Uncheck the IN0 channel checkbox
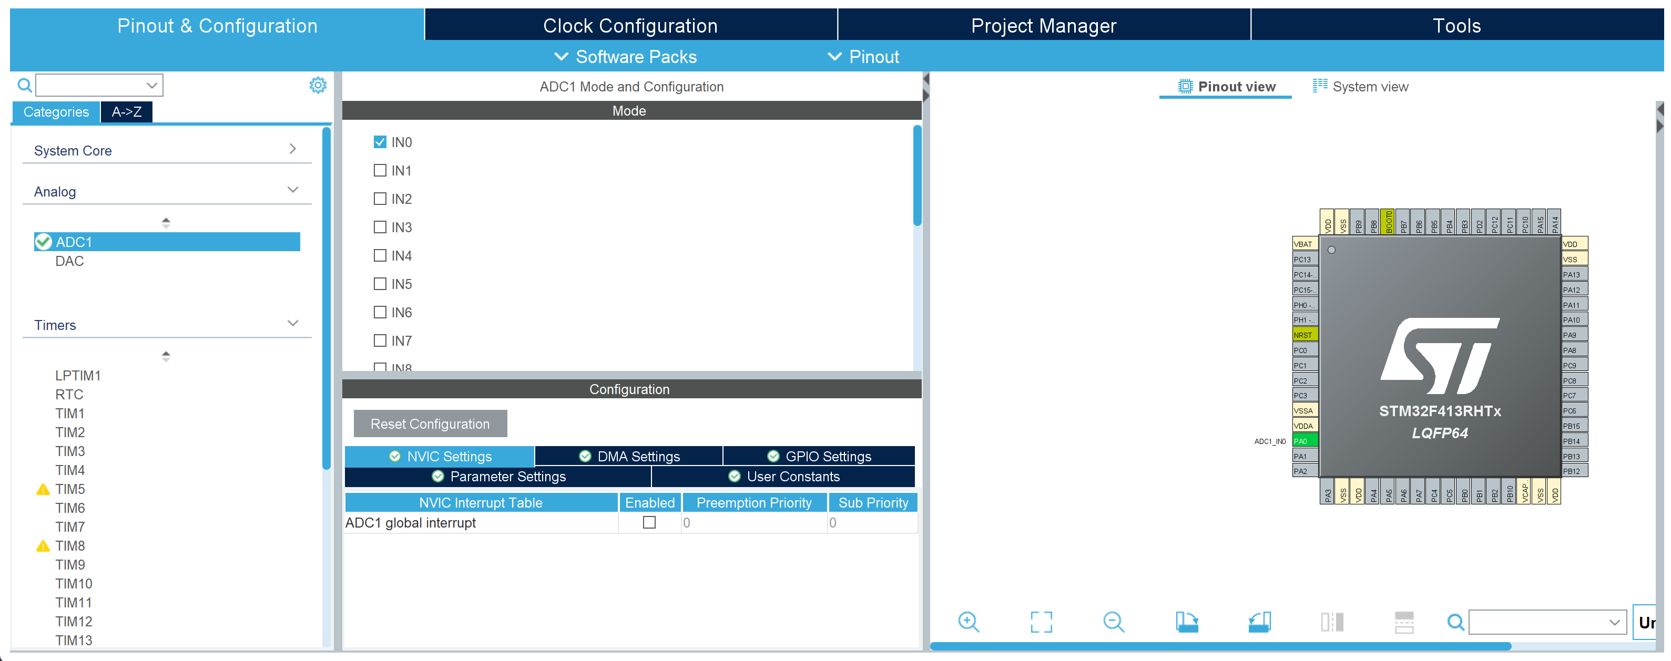 point(380,142)
